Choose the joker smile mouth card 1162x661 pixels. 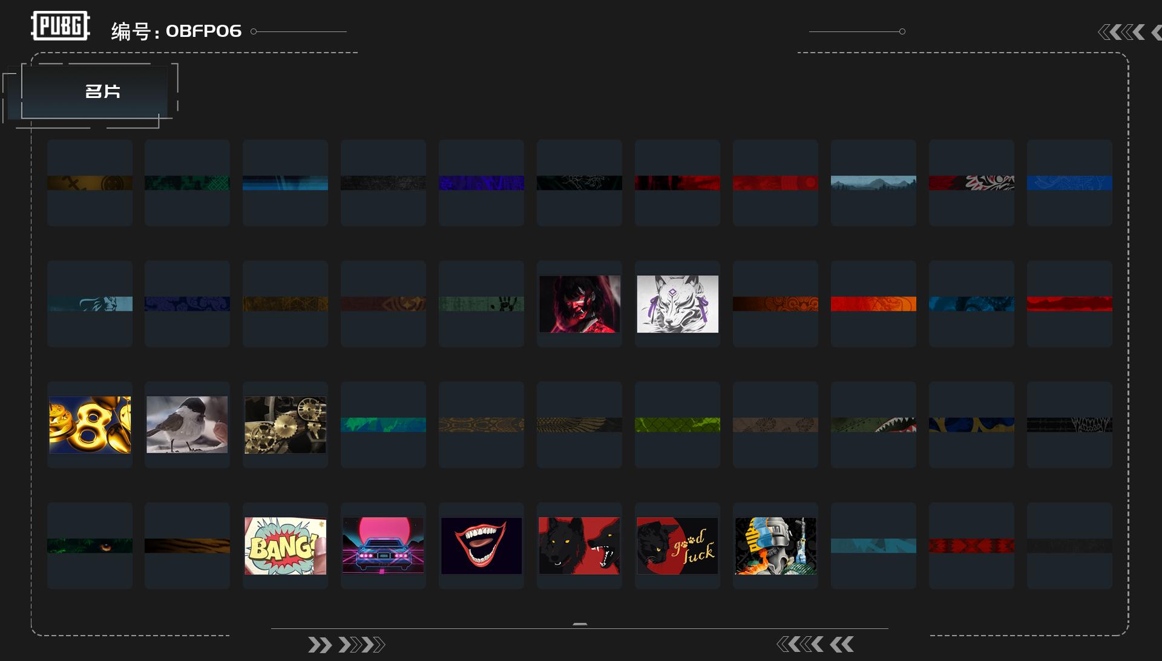point(481,545)
